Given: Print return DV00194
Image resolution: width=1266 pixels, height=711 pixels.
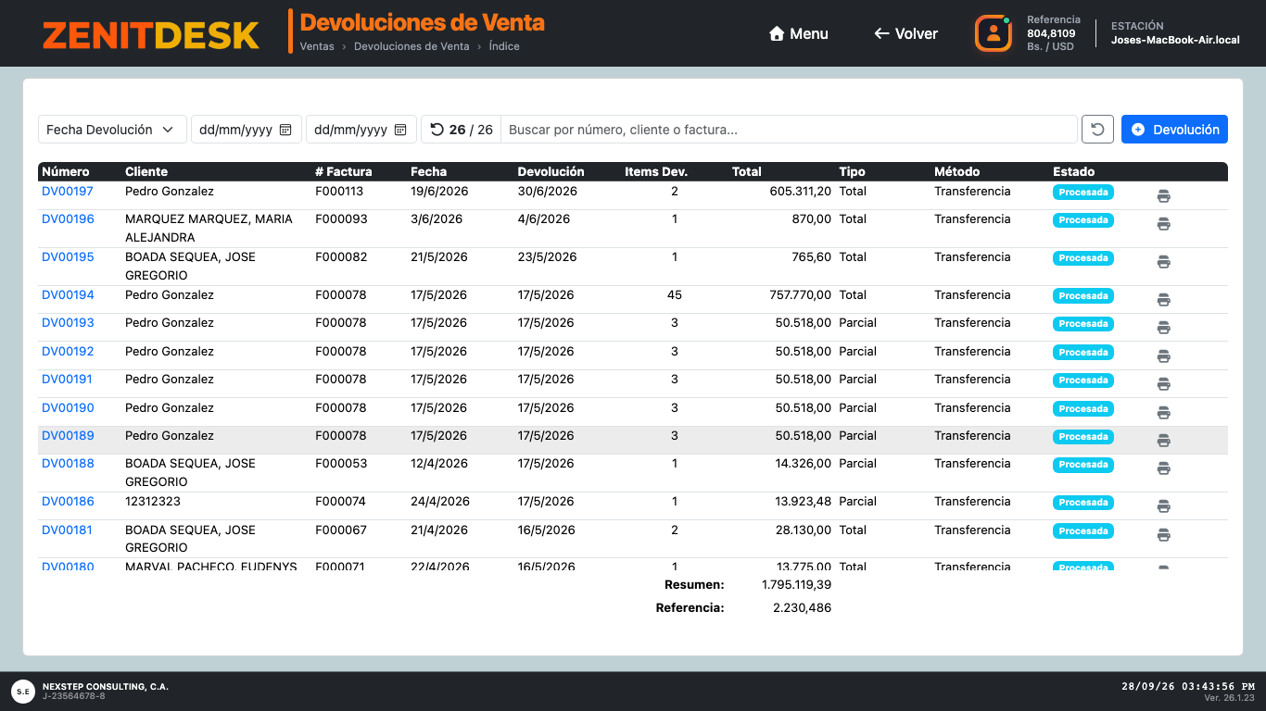Looking at the screenshot, I should 1163,300.
